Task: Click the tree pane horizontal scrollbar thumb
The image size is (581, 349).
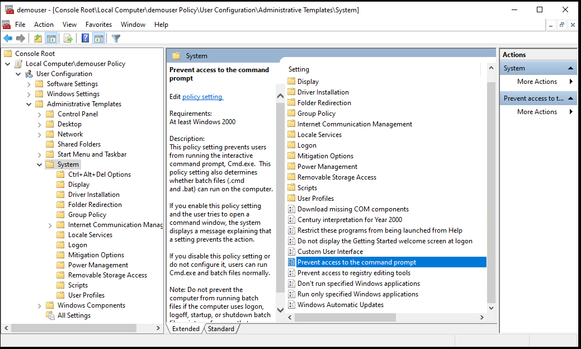Action: point(74,328)
